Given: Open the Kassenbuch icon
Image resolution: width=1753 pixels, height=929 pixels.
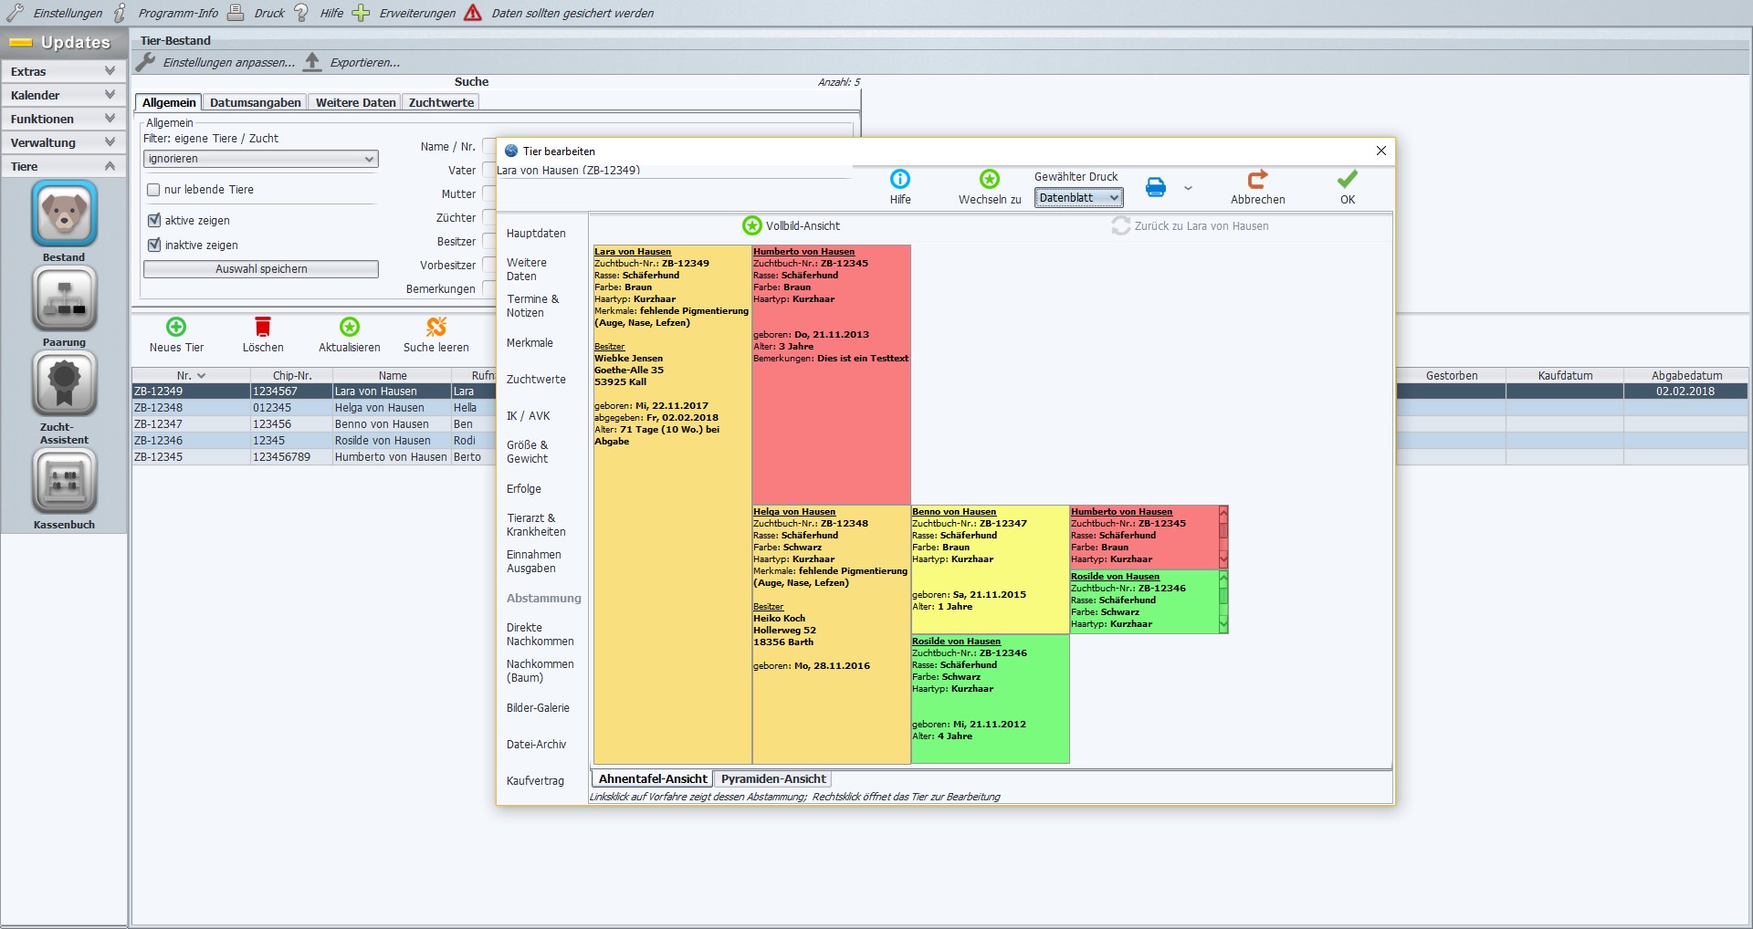Looking at the screenshot, I should [64, 481].
